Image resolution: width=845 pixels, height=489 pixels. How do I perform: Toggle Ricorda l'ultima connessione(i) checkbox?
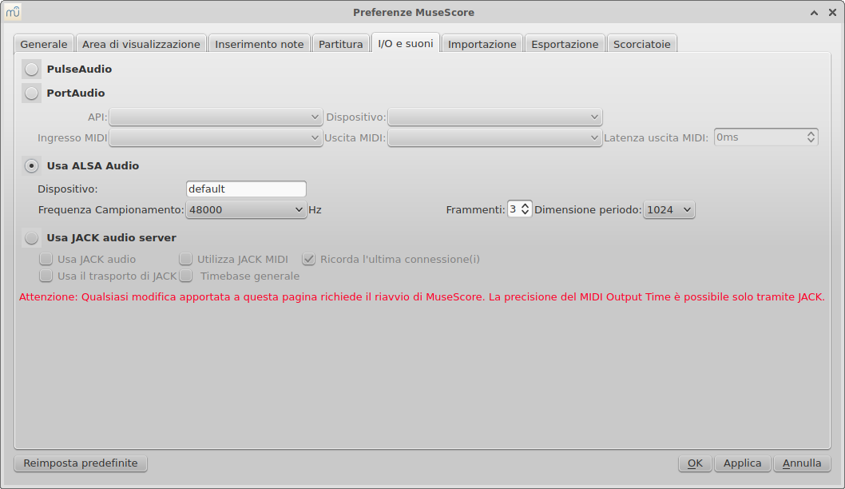309,259
